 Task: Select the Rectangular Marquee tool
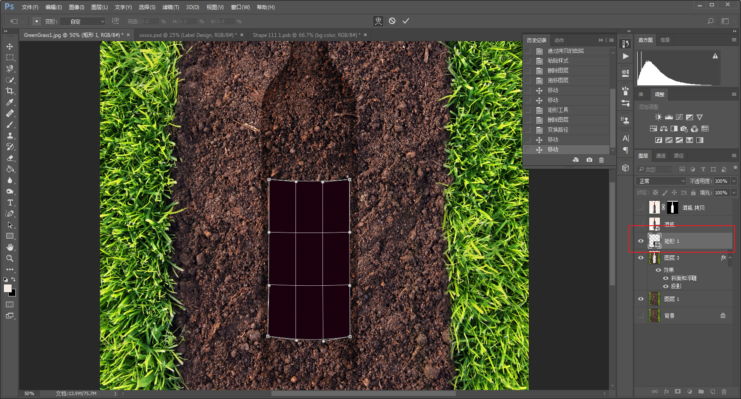pos(10,57)
